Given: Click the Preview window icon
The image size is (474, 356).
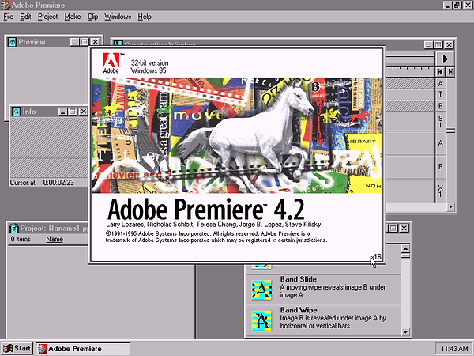Looking at the screenshot, I should pos(13,42).
